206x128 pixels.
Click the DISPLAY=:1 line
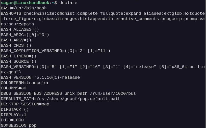pyautogui.click(x=14, y=115)
